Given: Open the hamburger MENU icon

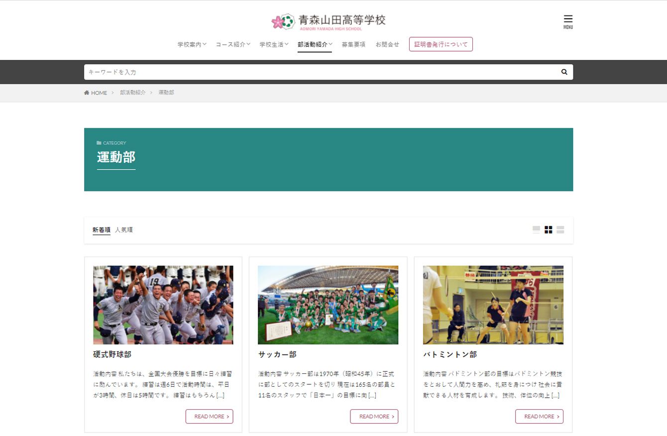Looking at the screenshot, I should 568,21.
